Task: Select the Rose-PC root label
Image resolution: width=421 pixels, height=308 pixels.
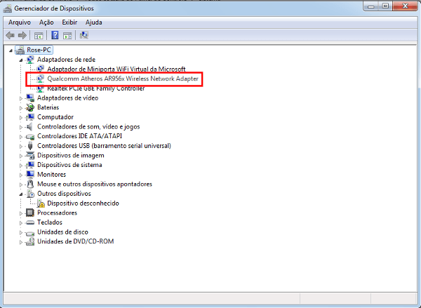Action: coord(39,50)
